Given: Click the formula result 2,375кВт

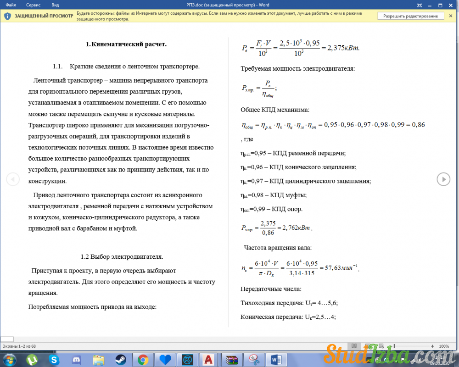Looking at the screenshot, I should coord(343,48).
